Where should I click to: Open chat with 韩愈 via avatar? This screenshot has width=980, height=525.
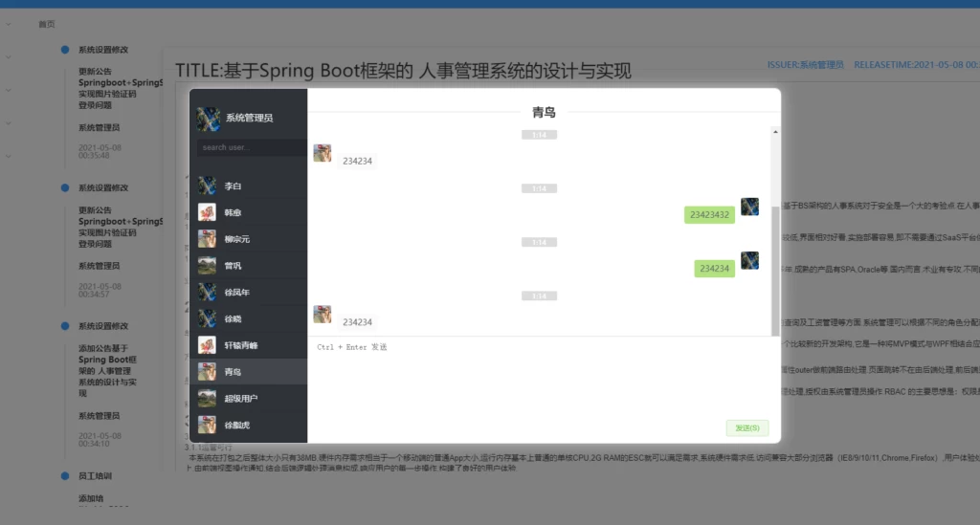point(208,212)
